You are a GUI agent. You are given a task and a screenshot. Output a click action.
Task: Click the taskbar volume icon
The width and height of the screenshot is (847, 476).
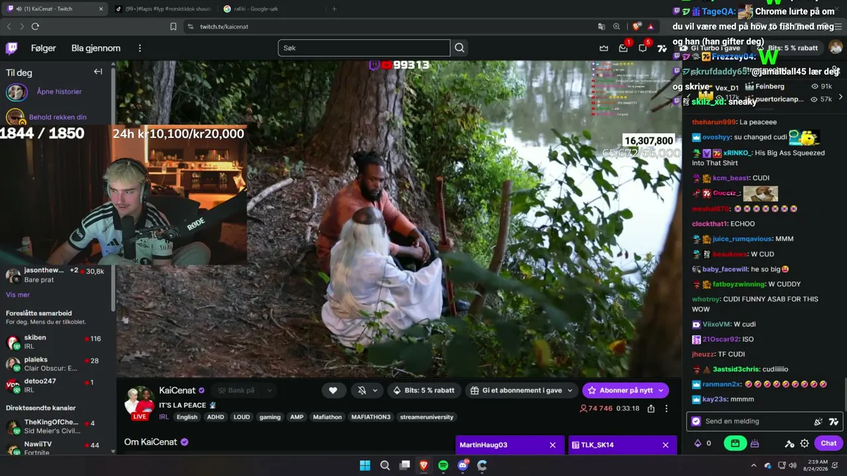click(x=793, y=465)
